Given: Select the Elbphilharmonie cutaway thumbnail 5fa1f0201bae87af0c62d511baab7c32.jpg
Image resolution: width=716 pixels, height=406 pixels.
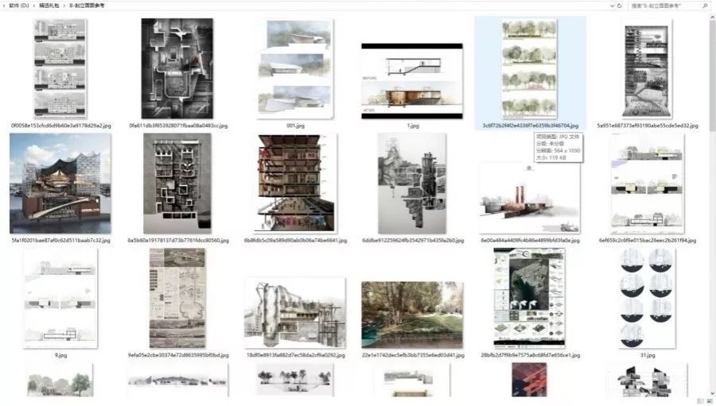Looking at the screenshot, I should tap(60, 184).
